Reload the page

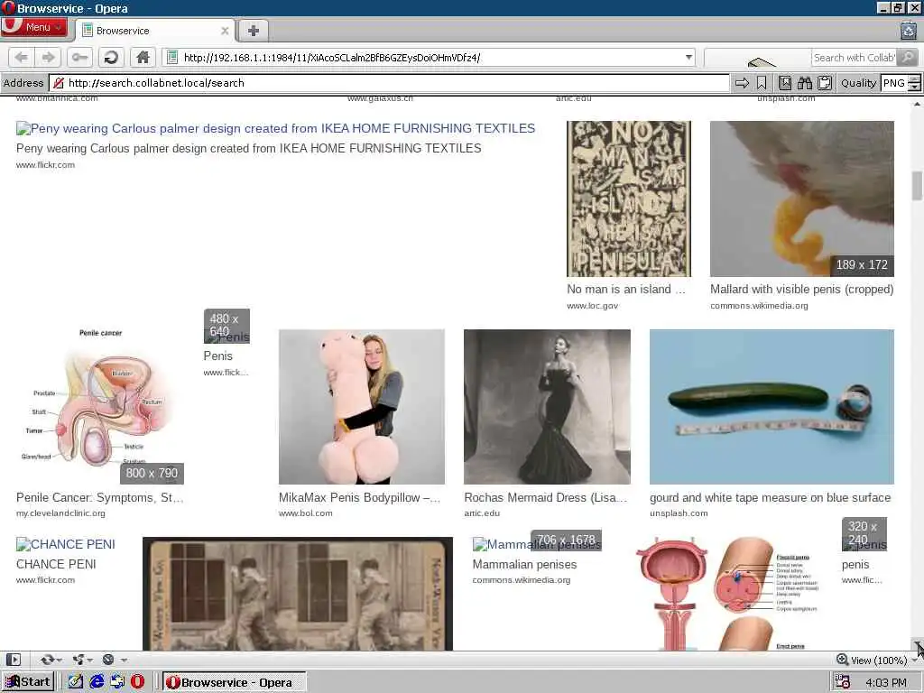pyautogui.click(x=111, y=57)
